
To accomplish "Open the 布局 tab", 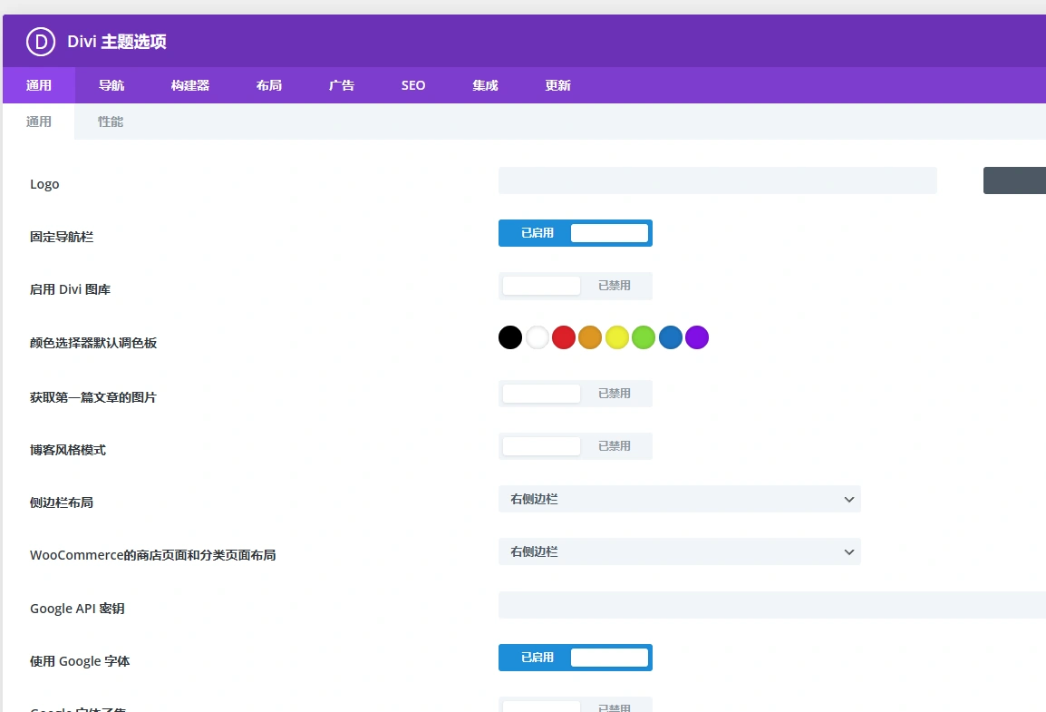I will [268, 85].
